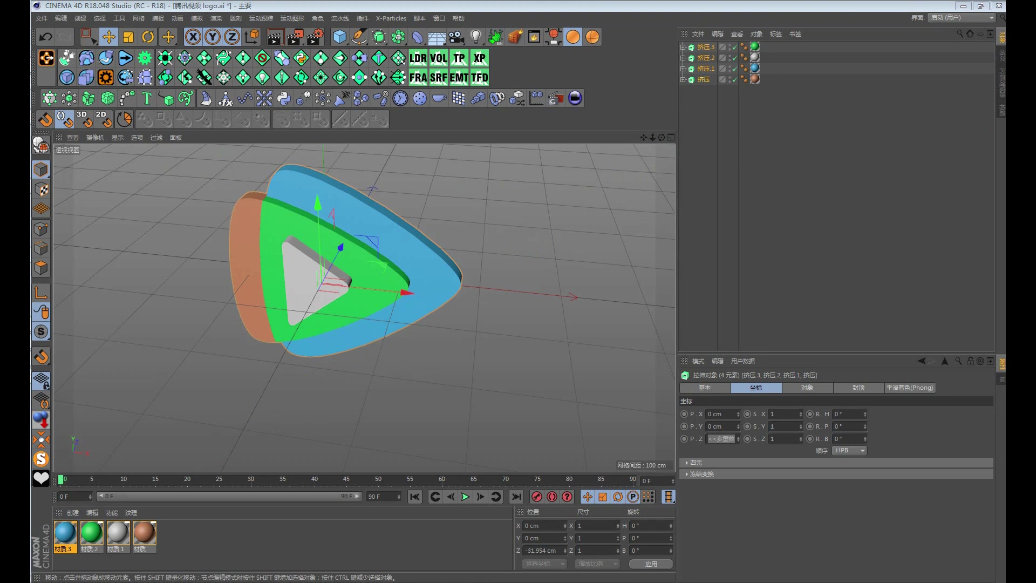Screen dimensions: 1036x583
Task: Toggle the green checkmark for 挤压.1
Action: click(x=734, y=69)
